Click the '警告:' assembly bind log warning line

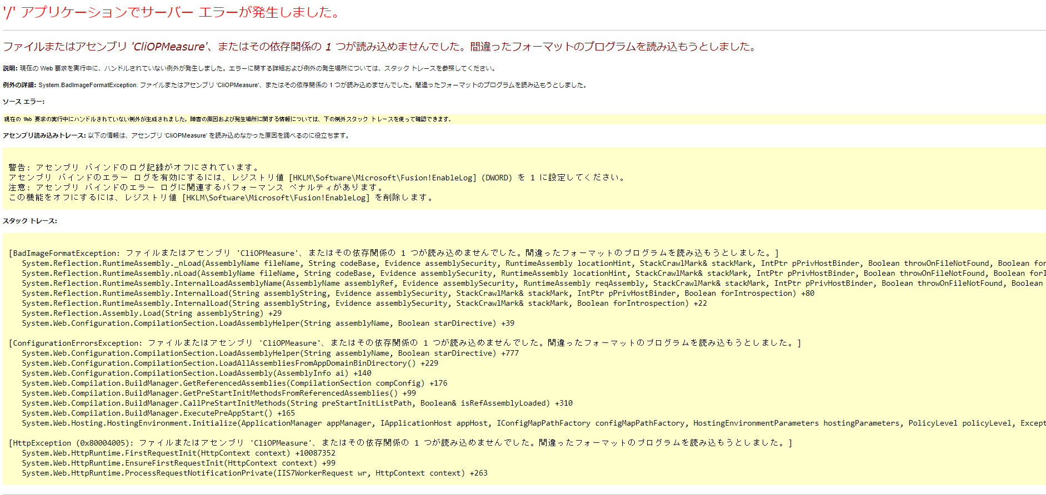[133, 167]
